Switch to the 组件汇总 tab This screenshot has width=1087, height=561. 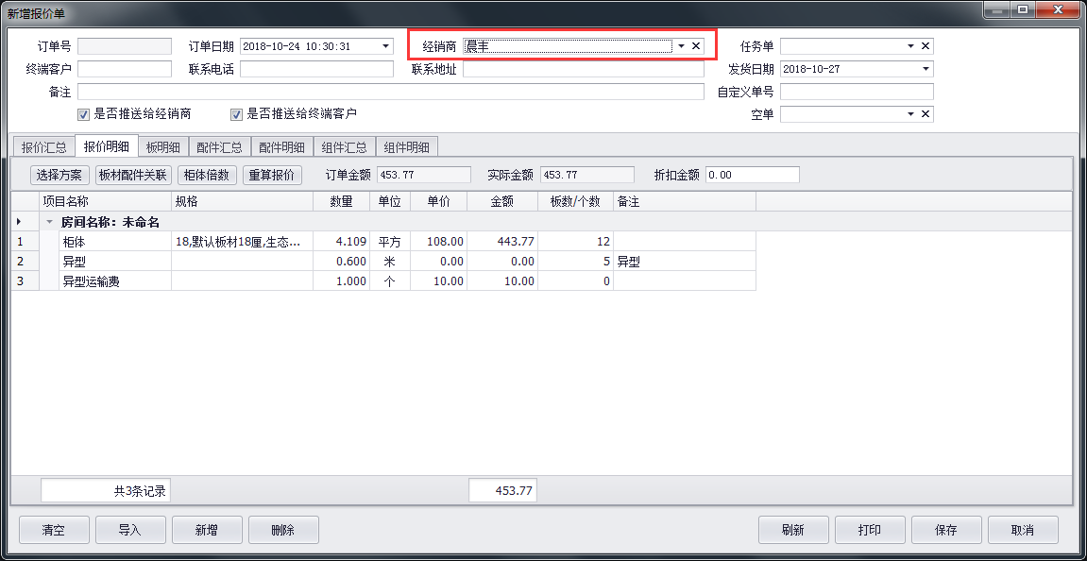coord(344,147)
